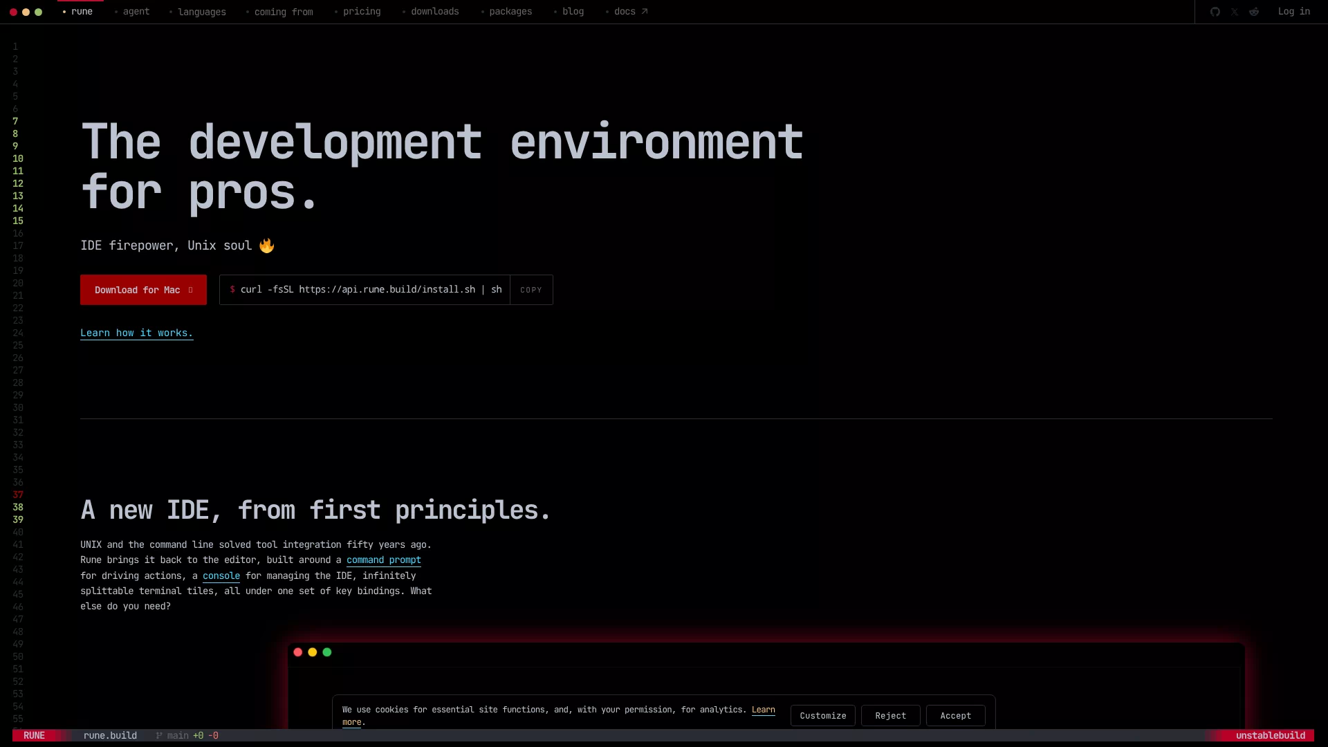Go to the coming from tab
1328x747 pixels.
tap(279, 12)
